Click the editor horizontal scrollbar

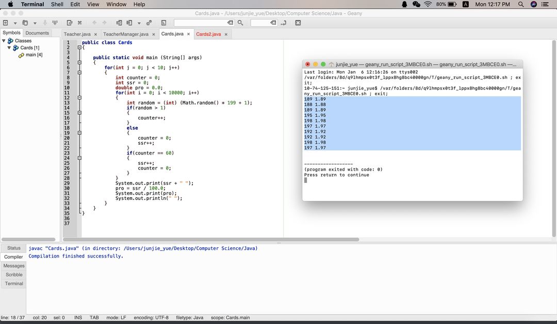(211, 240)
